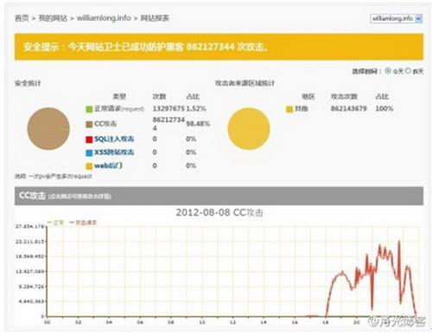
Task: Open 我的网站 breadcrumb link
Action: click(53, 18)
